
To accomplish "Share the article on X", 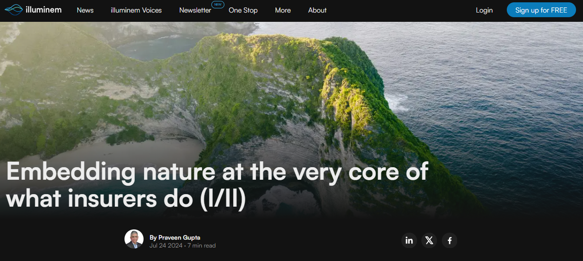I will 429,240.
